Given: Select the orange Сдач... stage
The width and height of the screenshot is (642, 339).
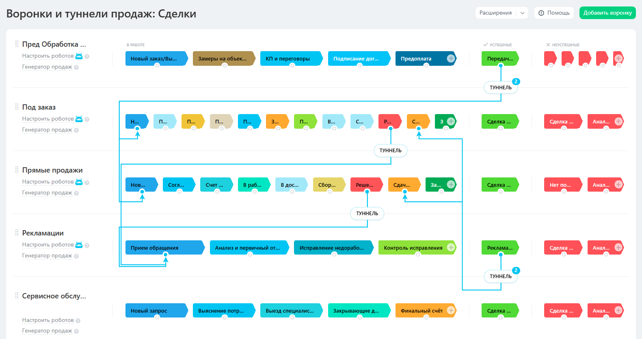Looking at the screenshot, I should (404, 185).
